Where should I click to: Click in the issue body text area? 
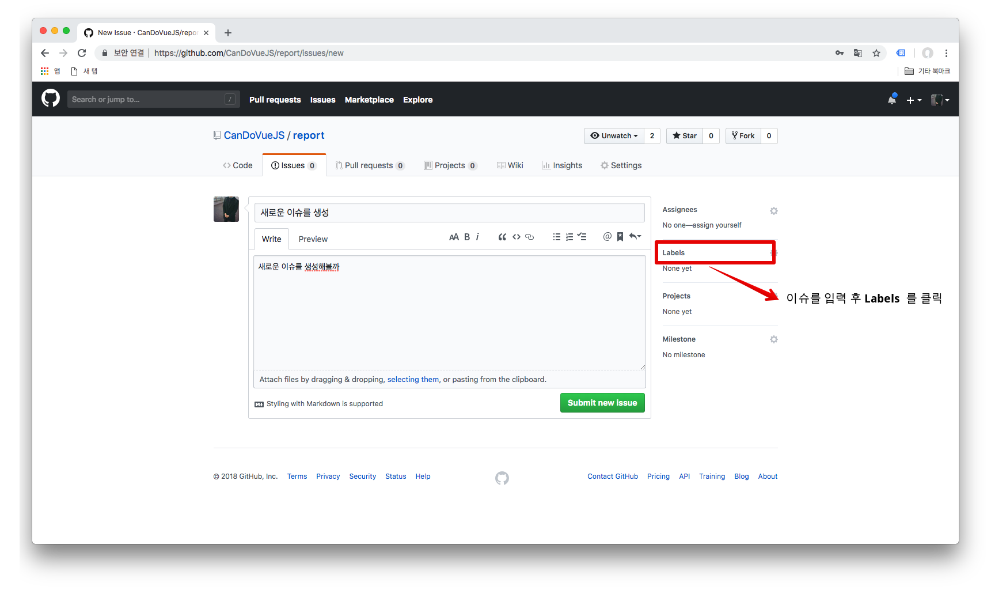click(449, 313)
